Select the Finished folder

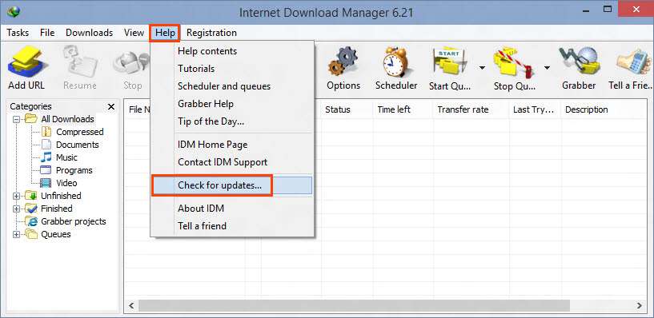pos(56,209)
